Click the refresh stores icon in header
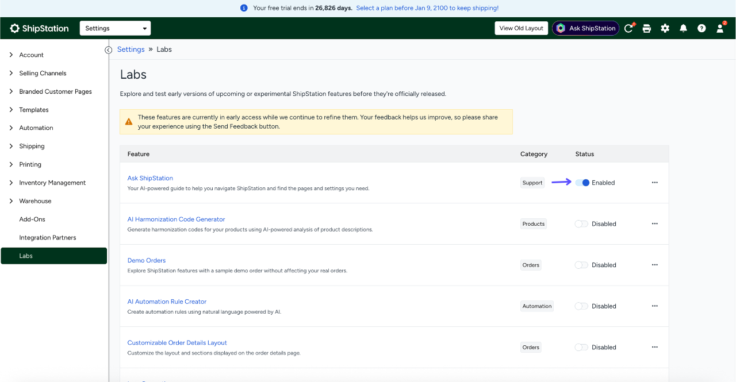736x382 pixels. [x=628, y=28]
